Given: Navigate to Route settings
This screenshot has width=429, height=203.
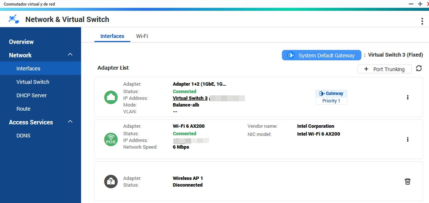Looking at the screenshot, I should pos(23,109).
